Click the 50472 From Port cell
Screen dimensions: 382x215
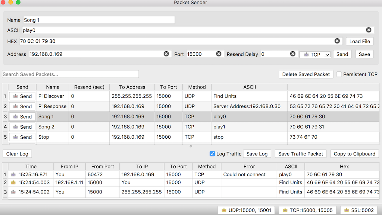pyautogui.click(x=102, y=174)
